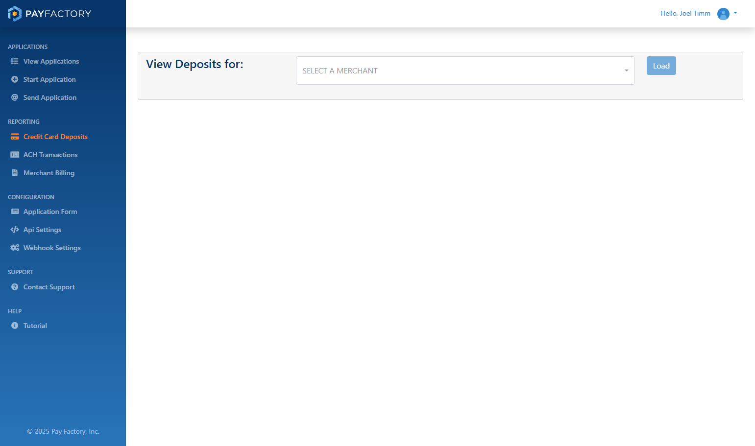Viewport: 755px width, 446px height.
Task: Click the plus icon beside Start Application
Action: click(x=15, y=79)
